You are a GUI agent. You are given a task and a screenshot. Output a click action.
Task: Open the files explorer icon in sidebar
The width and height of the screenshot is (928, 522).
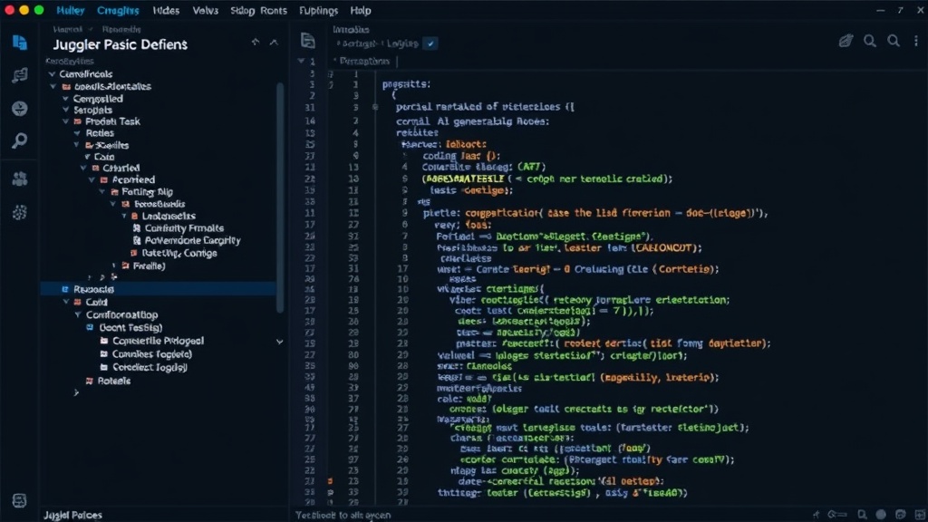tap(20, 43)
